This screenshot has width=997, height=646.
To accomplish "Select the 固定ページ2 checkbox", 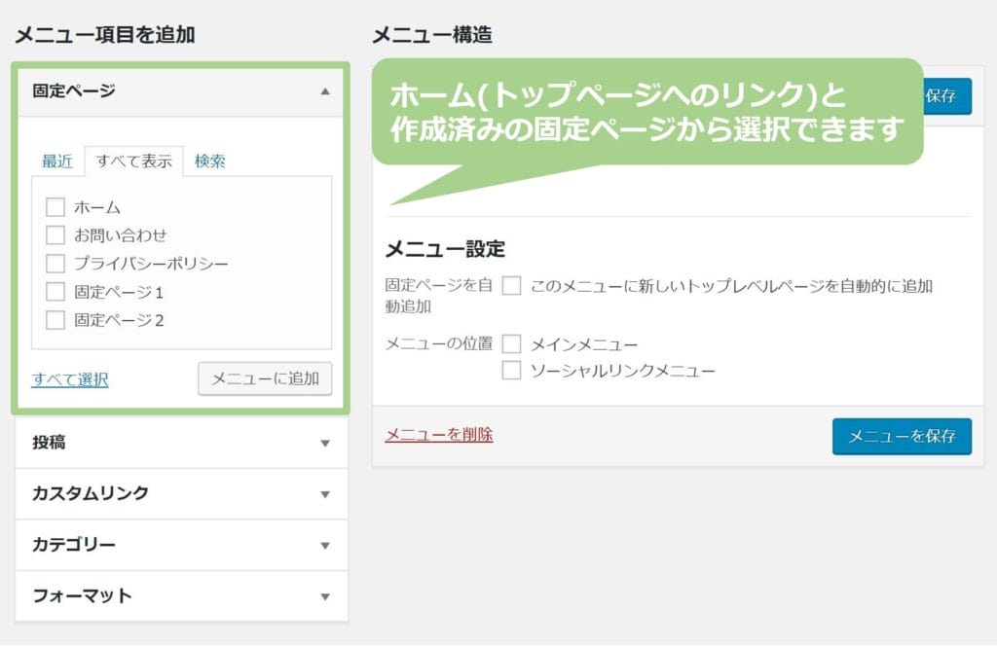I will (x=55, y=320).
